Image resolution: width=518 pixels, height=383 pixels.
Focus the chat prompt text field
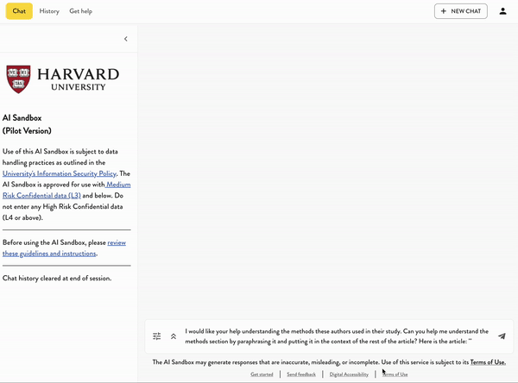coord(337,336)
